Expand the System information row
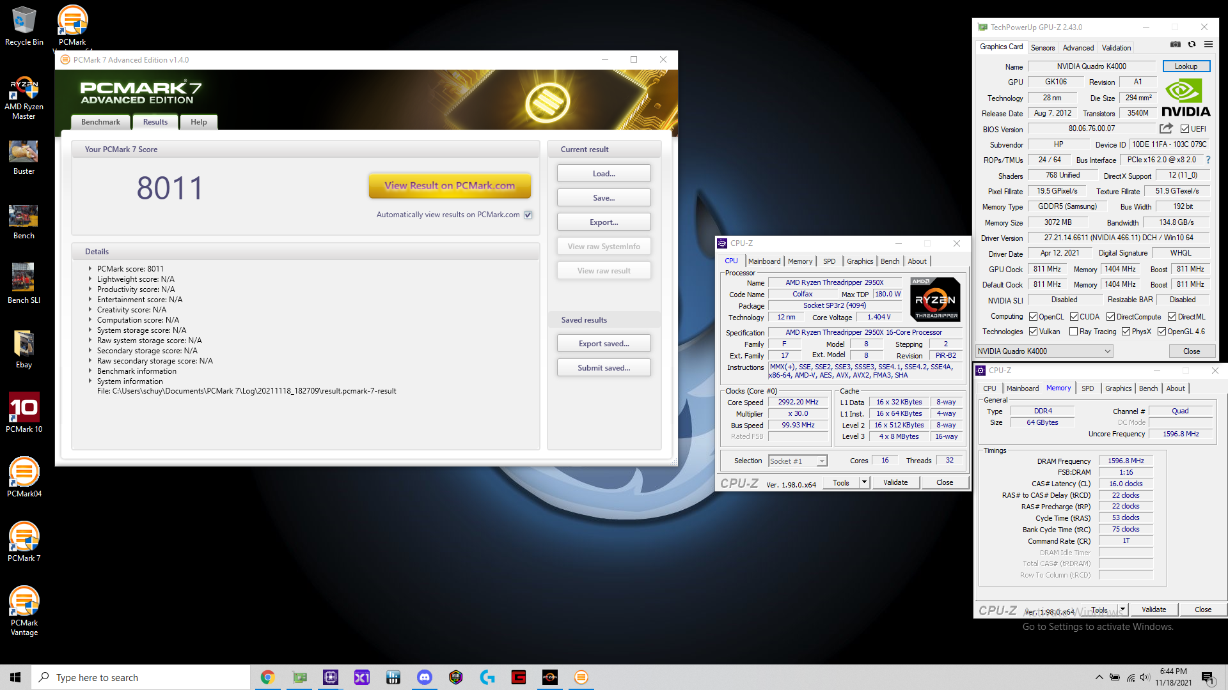 tap(90, 381)
